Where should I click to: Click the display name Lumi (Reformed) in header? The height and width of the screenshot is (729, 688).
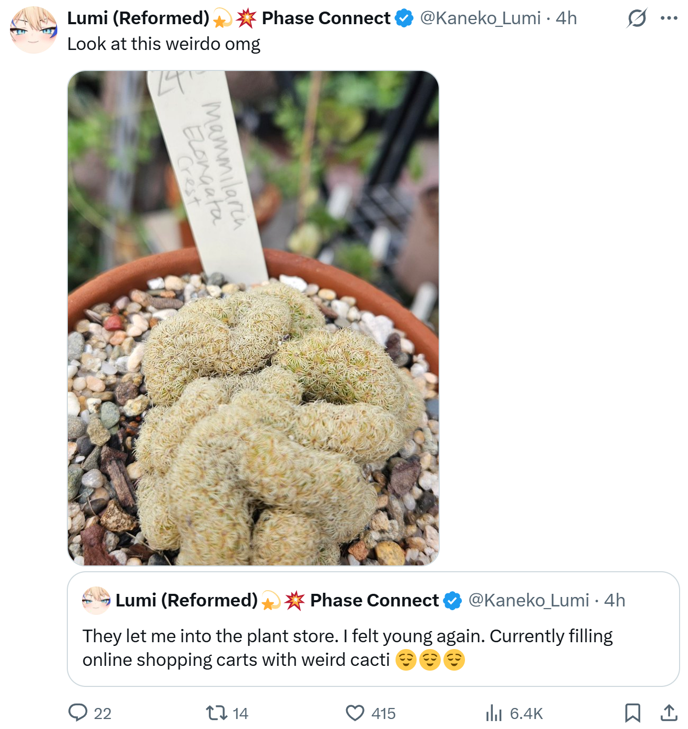click(x=138, y=18)
